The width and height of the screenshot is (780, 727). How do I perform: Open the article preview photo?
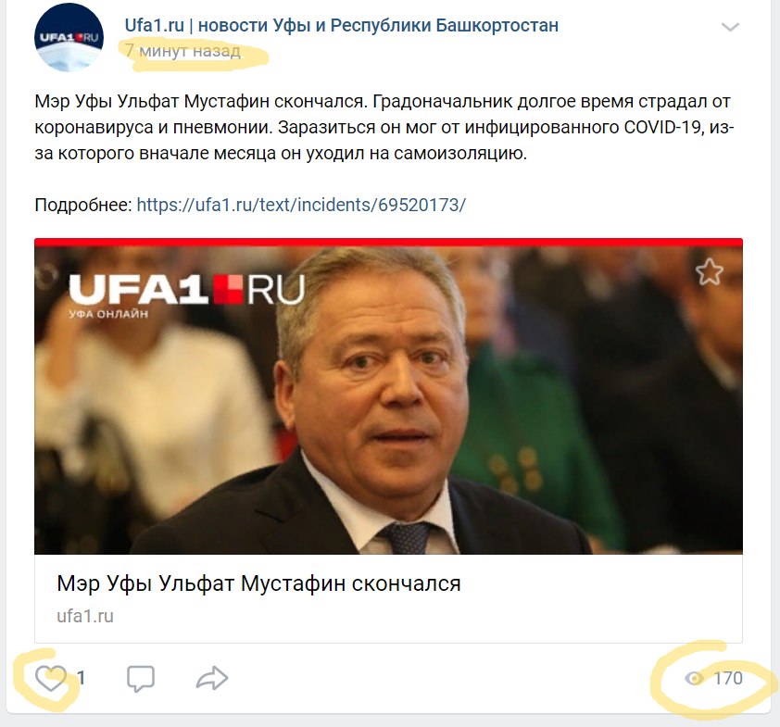(388, 400)
